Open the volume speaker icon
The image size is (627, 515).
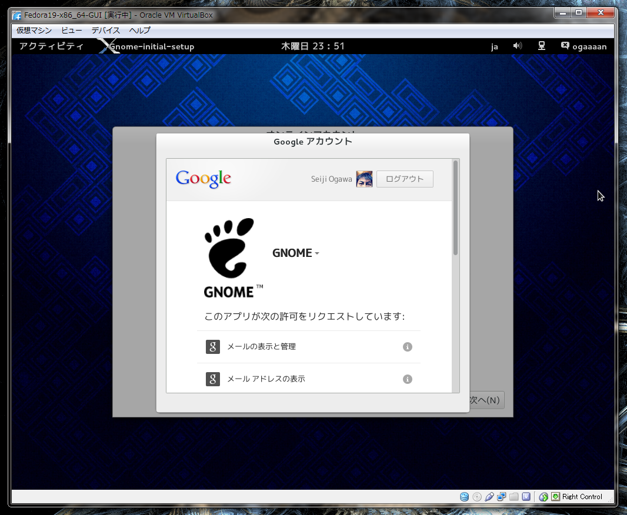coord(518,46)
